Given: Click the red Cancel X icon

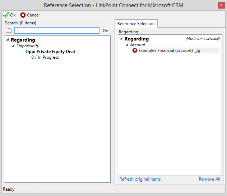Looking at the screenshot, I should [x=23, y=15].
